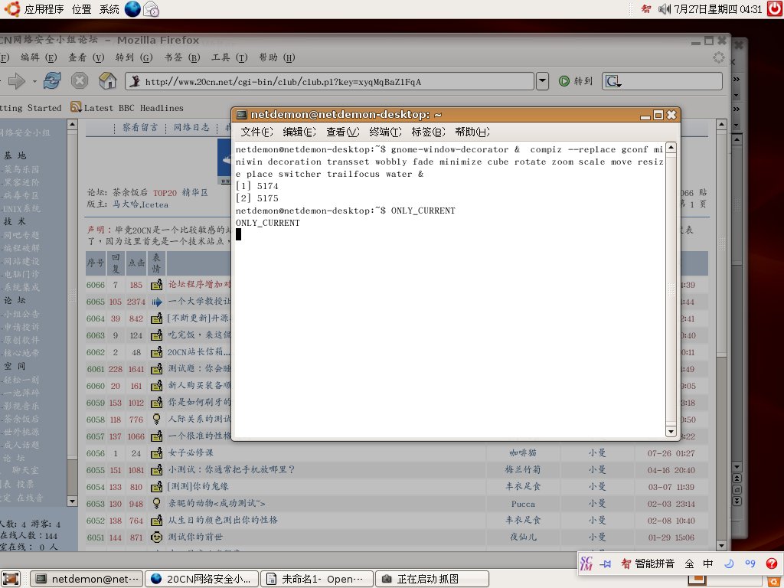This screenshot has height=588, width=784.
Task: Click the smiley face icon on row 6051
Action: (156, 537)
